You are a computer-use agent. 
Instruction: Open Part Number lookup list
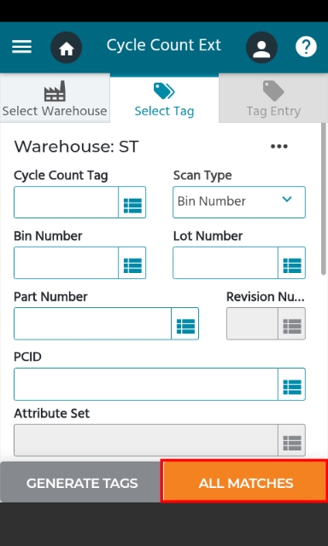pyautogui.click(x=185, y=323)
